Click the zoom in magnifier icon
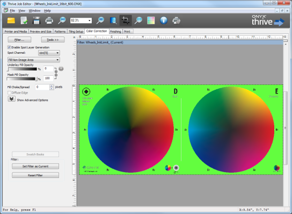Screen dimensions: 292x214 click(x=100, y=20)
